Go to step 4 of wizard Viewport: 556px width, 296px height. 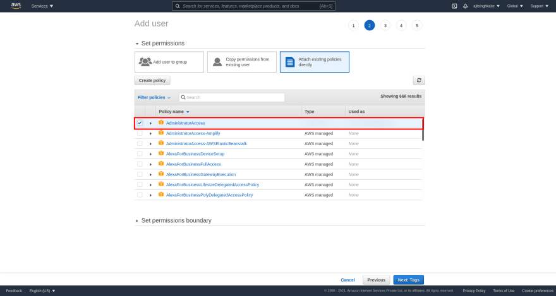(x=401, y=25)
